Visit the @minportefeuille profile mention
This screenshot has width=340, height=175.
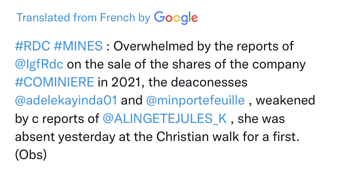pyautogui.click(x=195, y=100)
